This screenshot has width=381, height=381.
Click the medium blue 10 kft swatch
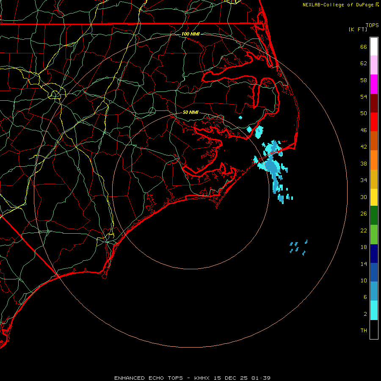click(x=374, y=272)
